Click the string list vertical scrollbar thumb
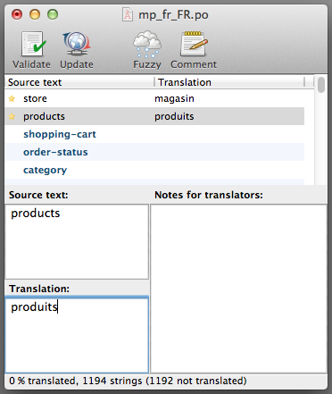332x394 pixels. [321, 85]
